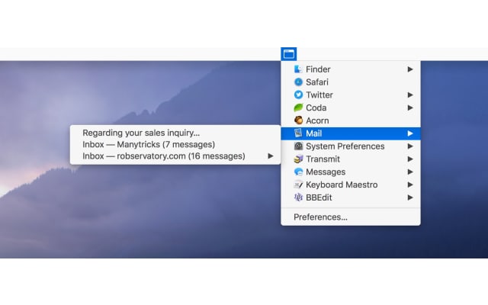Select Safari in the app list
This screenshot has height=305, width=488.
click(x=351, y=82)
